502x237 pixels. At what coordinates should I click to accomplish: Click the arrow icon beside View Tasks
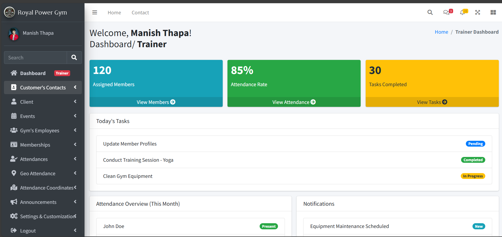[x=445, y=102]
